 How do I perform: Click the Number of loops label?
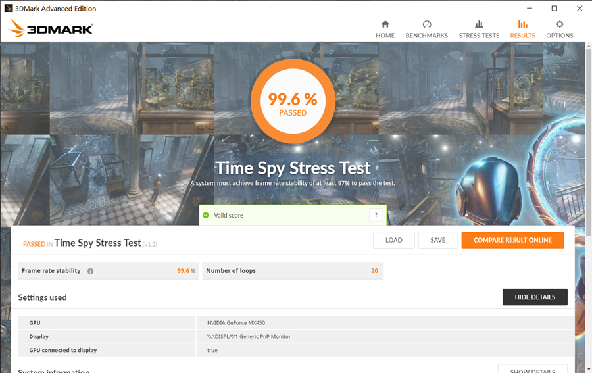point(231,270)
